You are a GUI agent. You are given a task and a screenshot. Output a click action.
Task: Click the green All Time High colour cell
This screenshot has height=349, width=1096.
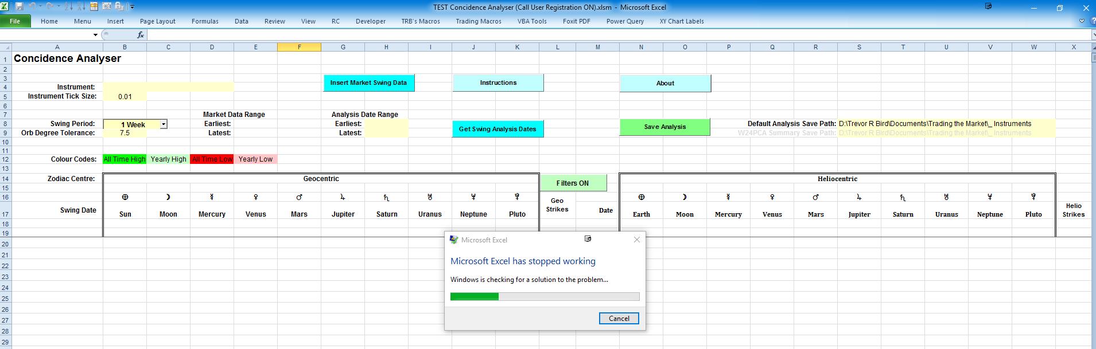[x=125, y=159]
